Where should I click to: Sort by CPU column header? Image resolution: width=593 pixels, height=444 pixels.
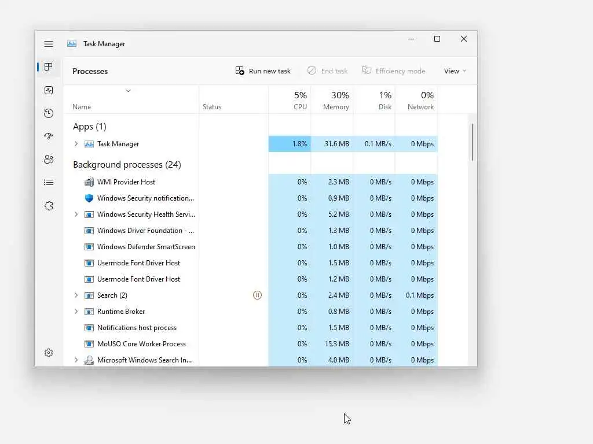[x=290, y=101]
